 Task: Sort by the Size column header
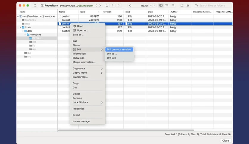pos(90,12)
